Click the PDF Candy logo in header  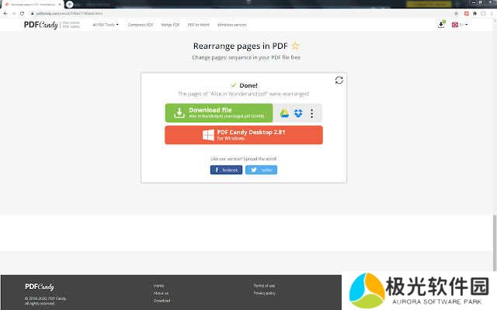tap(40, 25)
